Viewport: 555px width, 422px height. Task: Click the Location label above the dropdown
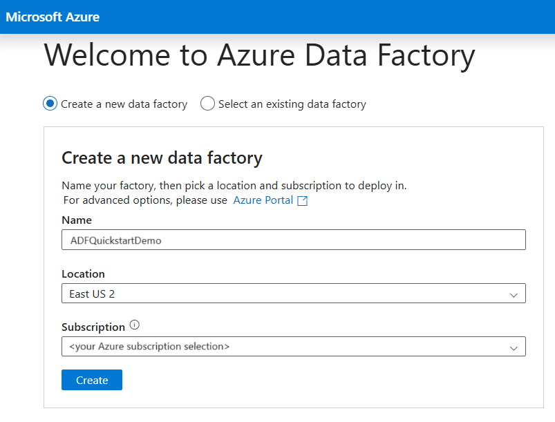83,274
